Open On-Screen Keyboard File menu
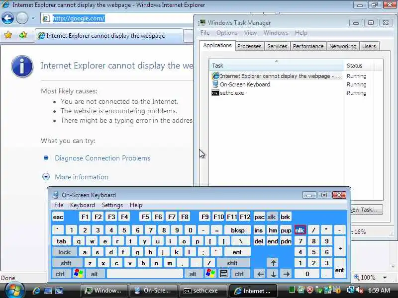The image size is (398, 298). point(59,205)
